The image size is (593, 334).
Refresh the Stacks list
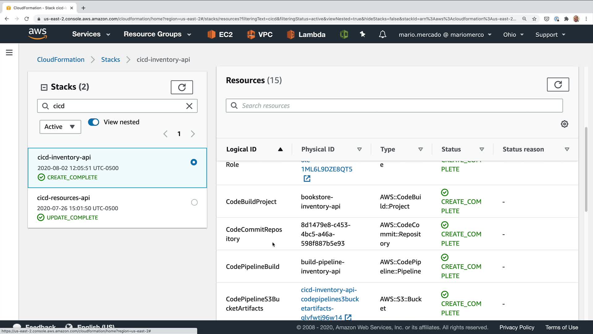pyautogui.click(x=182, y=87)
